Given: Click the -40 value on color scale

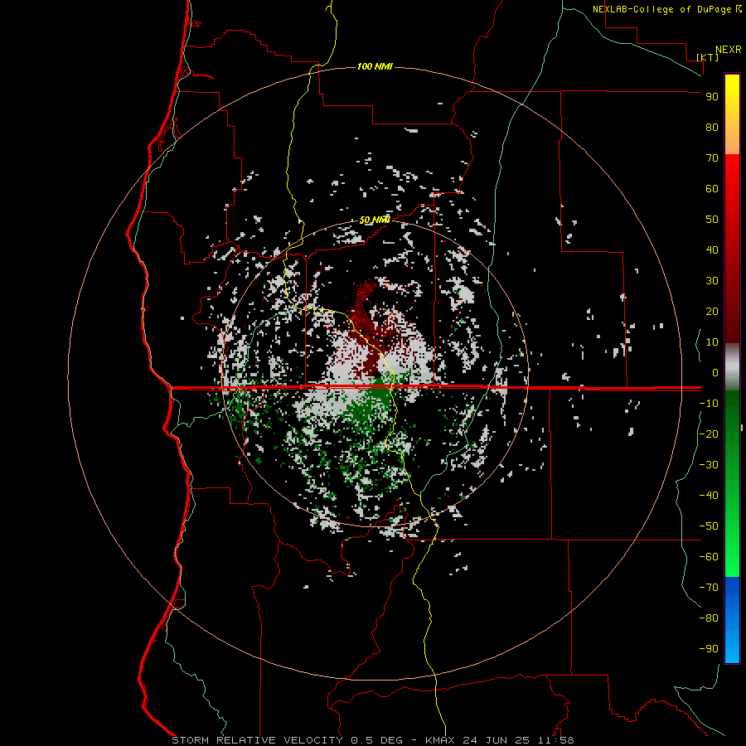Looking at the screenshot, I should [x=709, y=496].
